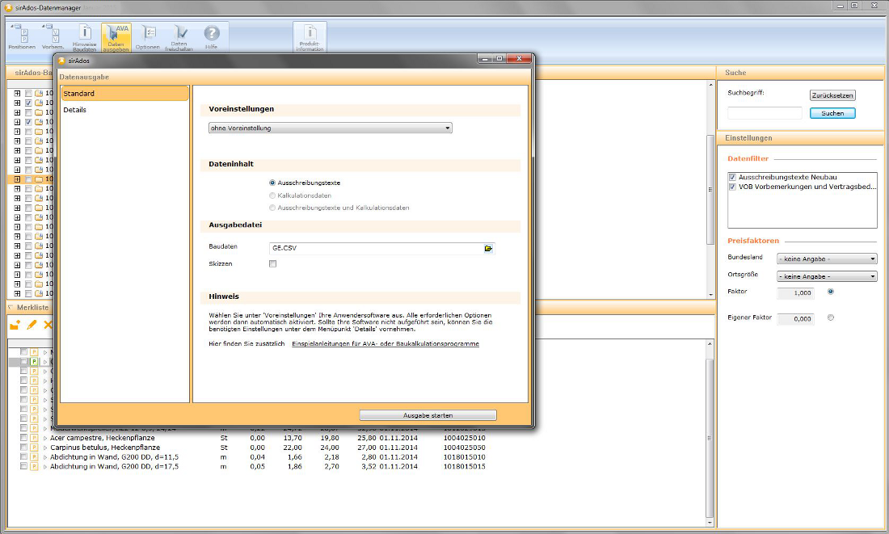The height and width of the screenshot is (534, 889).
Task: Open the Bundesland dropdown
Action: click(826, 259)
